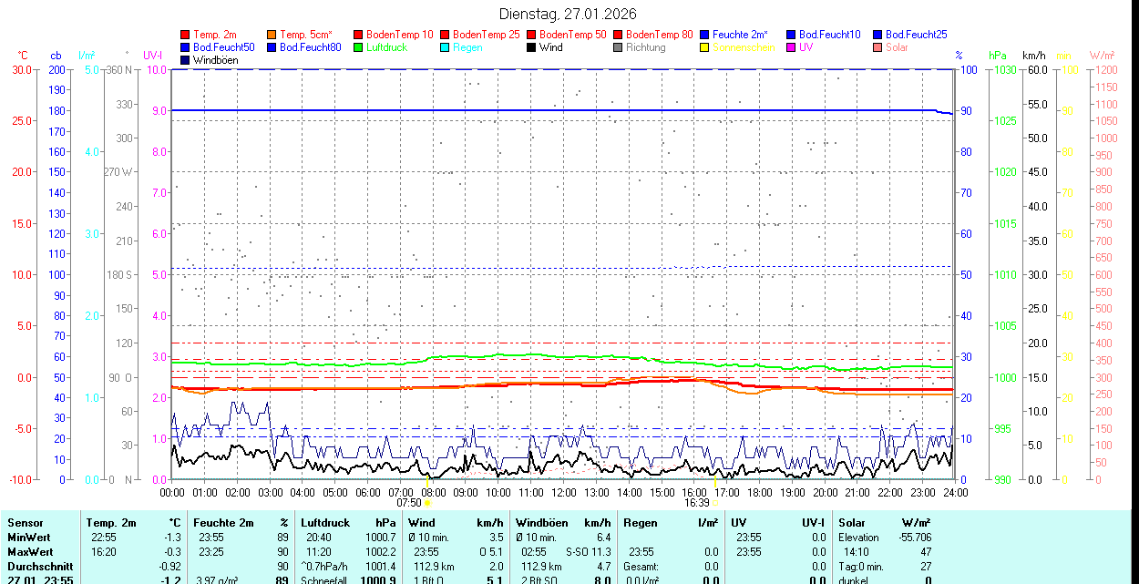Click the Solar legend label

[x=897, y=47]
